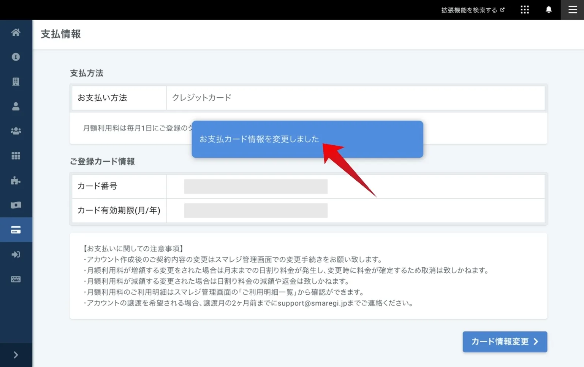Click the info circle sidebar icon
This screenshot has height=367, width=584.
pyautogui.click(x=16, y=57)
